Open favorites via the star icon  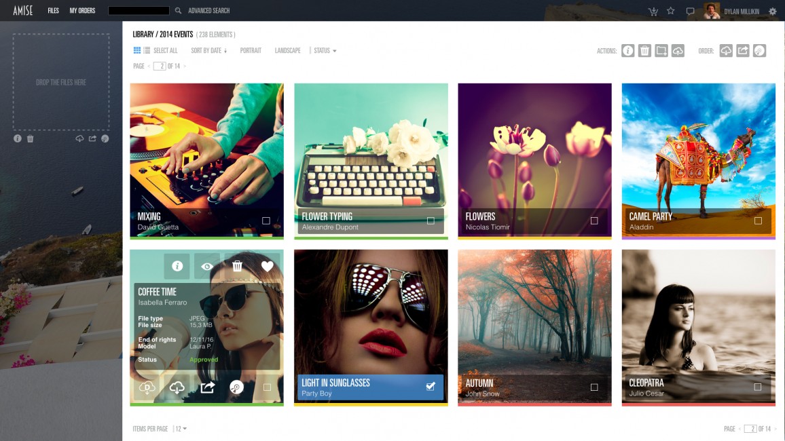tap(671, 10)
